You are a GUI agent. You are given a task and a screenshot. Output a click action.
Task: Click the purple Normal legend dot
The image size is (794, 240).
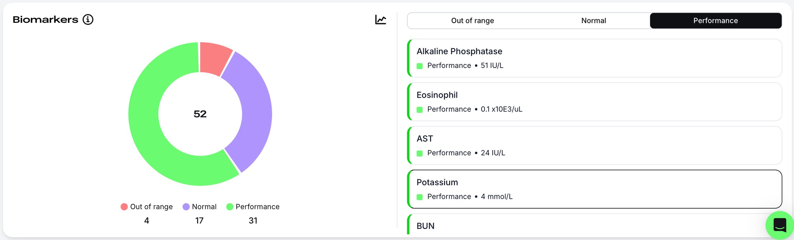coord(186,207)
